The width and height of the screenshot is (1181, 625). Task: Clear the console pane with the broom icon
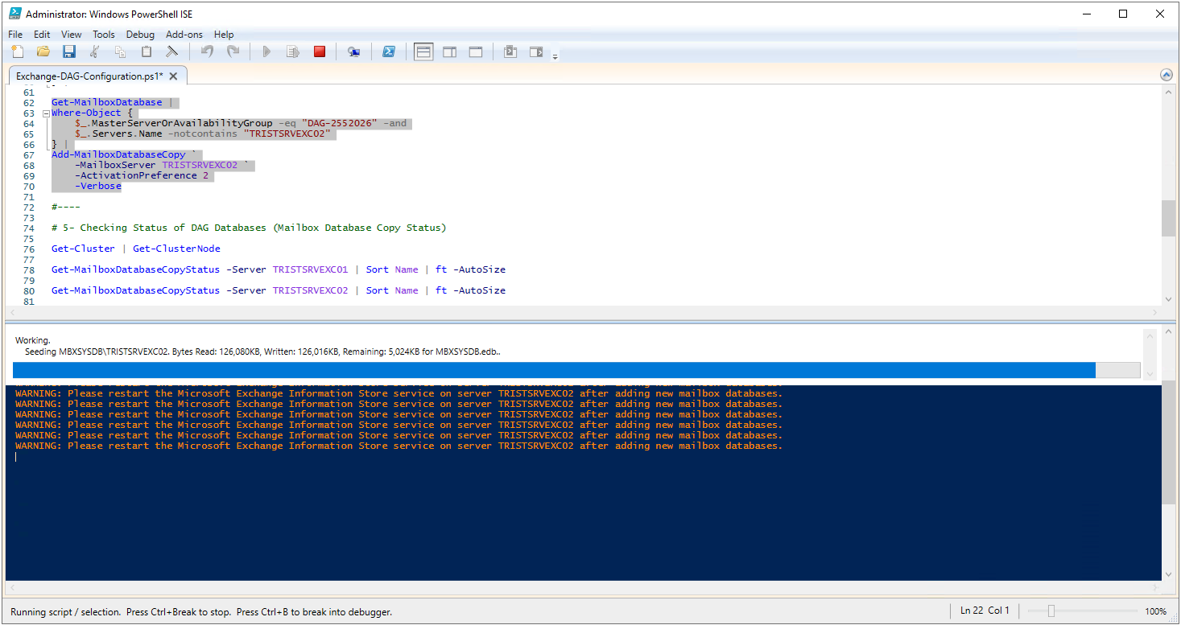point(172,51)
